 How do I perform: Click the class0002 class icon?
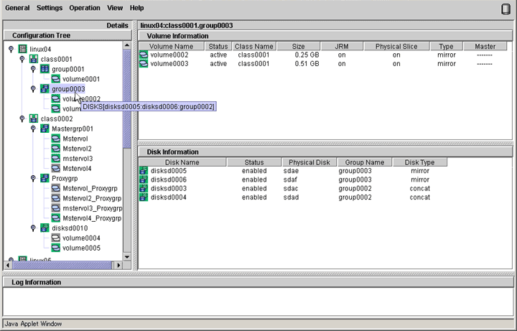click(x=34, y=118)
